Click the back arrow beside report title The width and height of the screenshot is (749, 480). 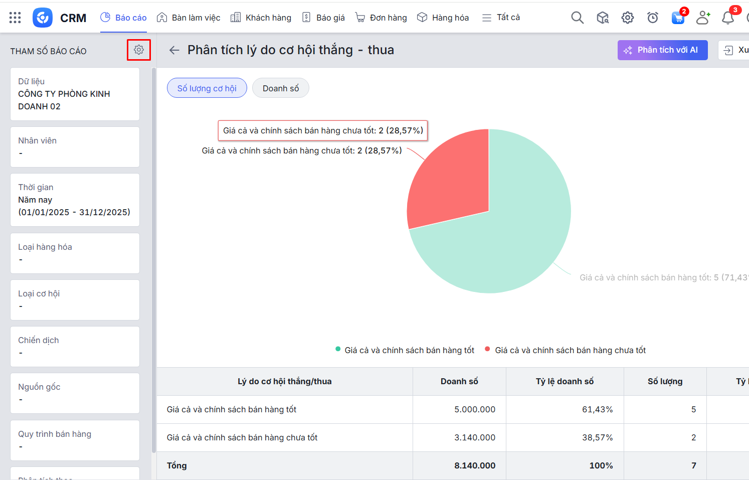pyautogui.click(x=174, y=50)
